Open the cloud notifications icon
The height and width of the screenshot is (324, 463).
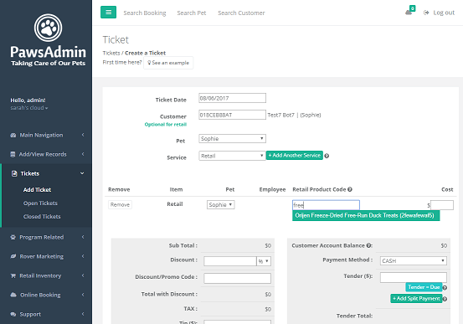click(409, 12)
